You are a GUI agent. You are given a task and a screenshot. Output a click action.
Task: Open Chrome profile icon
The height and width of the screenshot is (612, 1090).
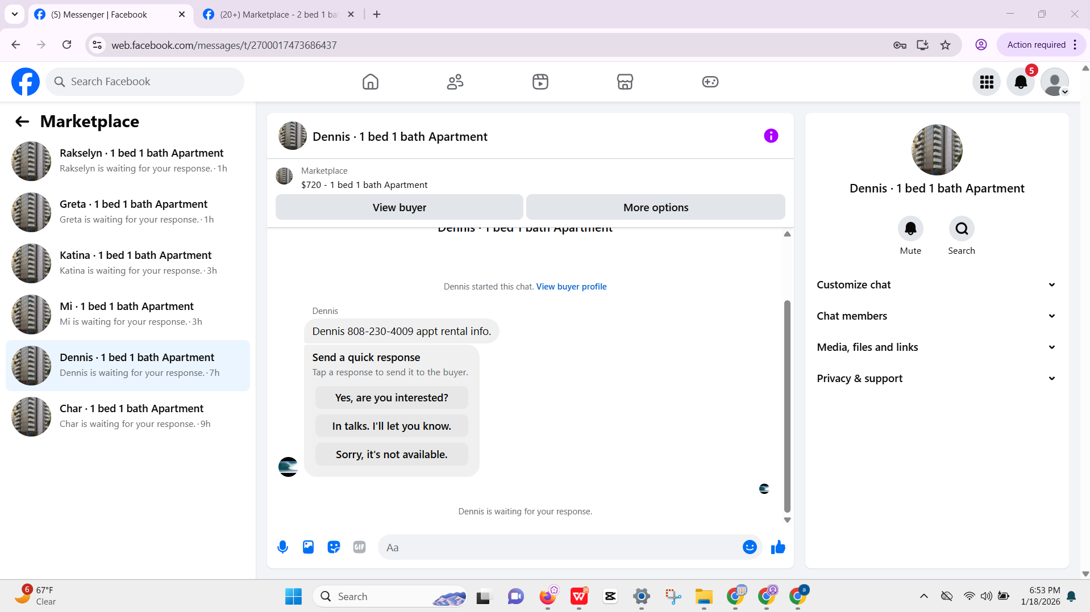click(x=981, y=45)
